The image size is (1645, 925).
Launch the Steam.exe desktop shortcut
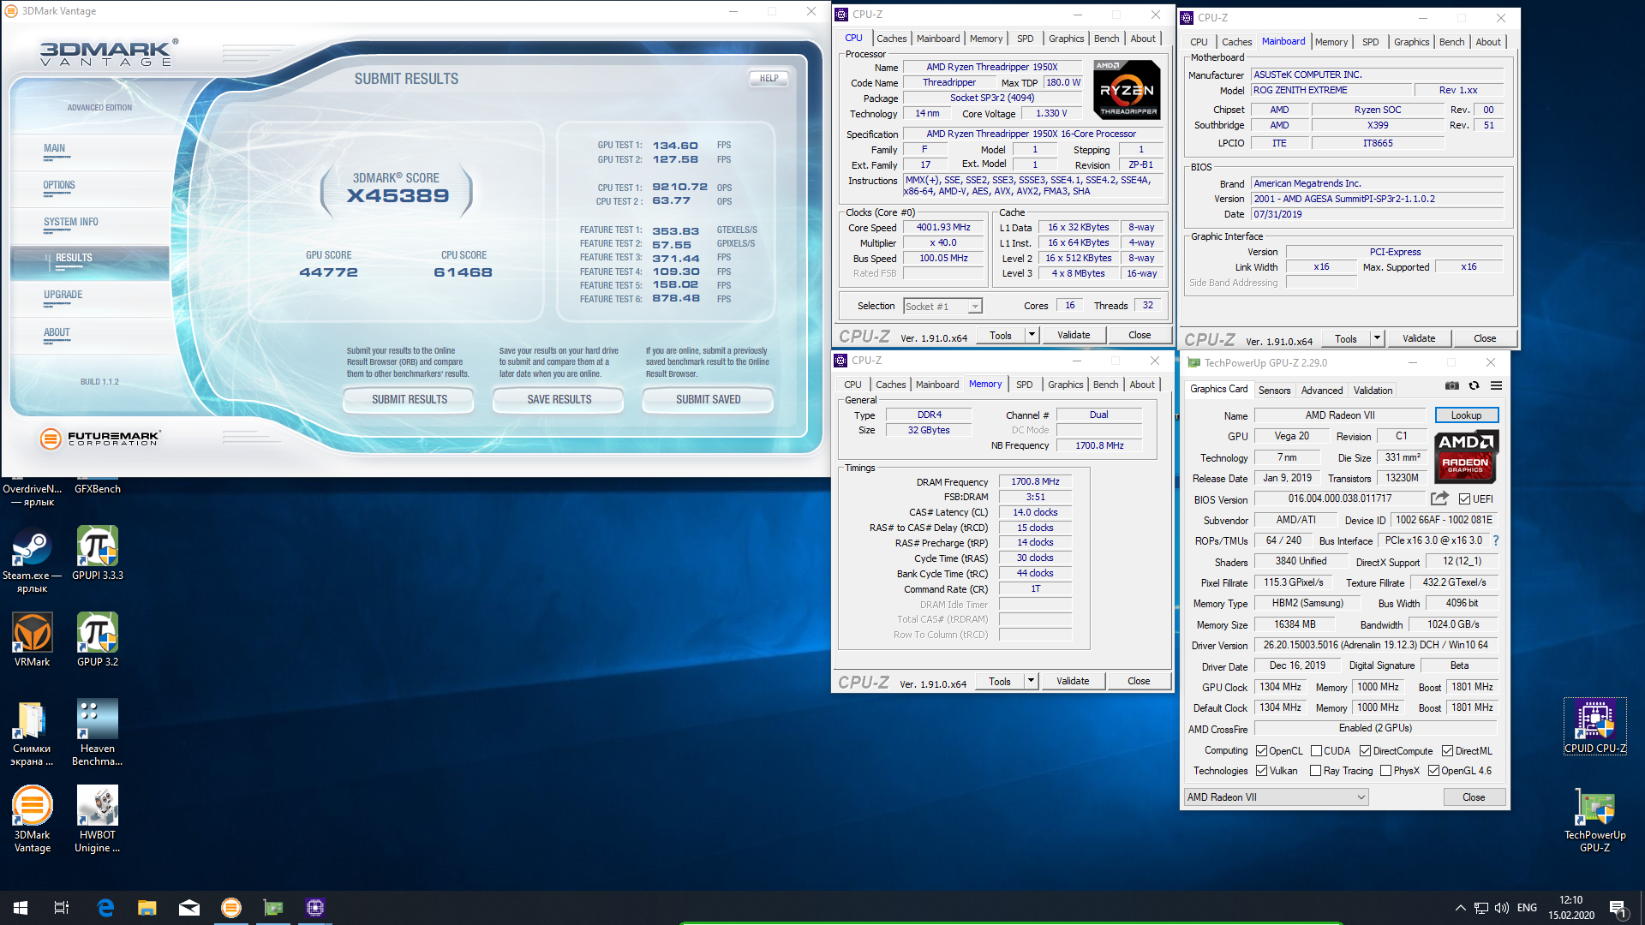[x=33, y=558]
